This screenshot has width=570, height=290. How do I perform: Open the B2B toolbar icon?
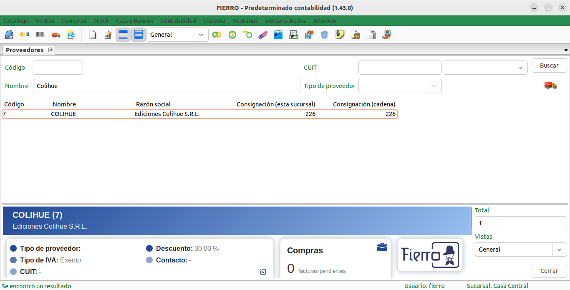click(25, 35)
